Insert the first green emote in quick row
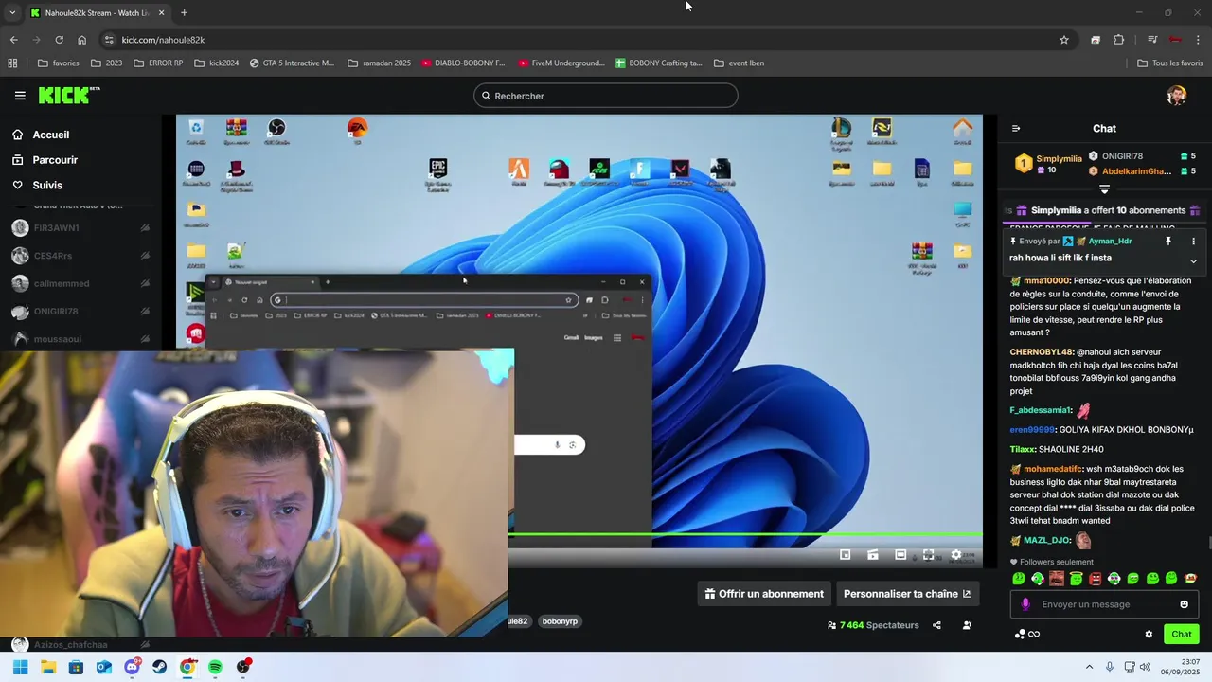Image resolution: width=1212 pixels, height=682 pixels. coord(1019,579)
